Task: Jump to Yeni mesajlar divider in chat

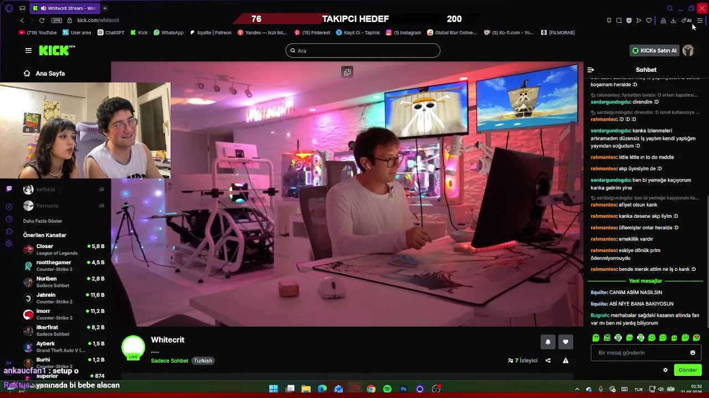Action: (645, 281)
